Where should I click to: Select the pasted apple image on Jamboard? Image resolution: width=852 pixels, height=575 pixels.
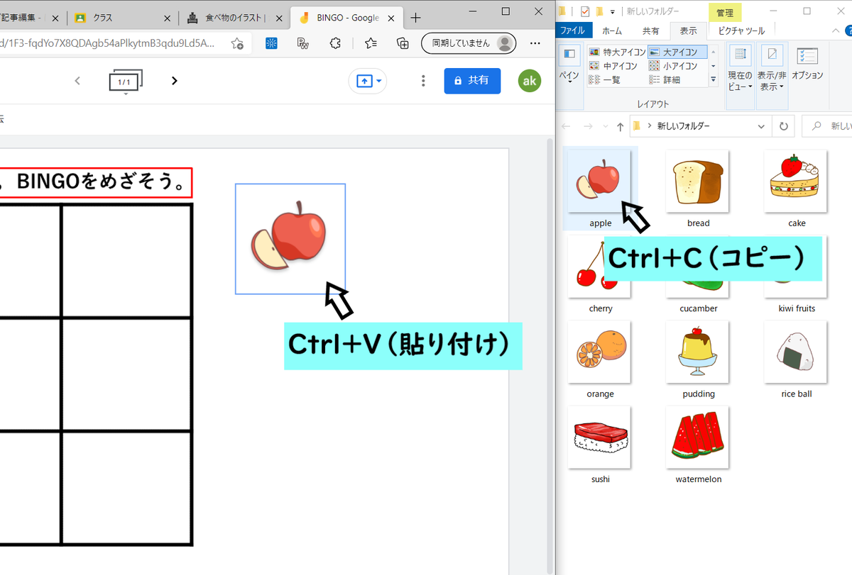tap(290, 238)
